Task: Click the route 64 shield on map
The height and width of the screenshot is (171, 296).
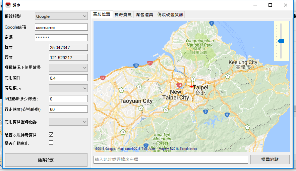Action: click(x=179, y=85)
